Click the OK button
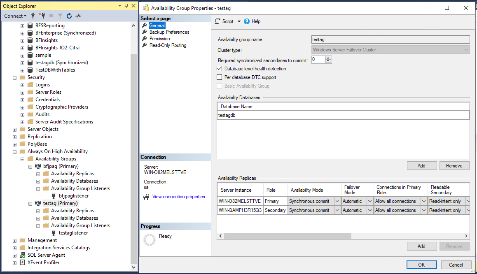Viewport: 477px width, 274px height. tap(421, 265)
